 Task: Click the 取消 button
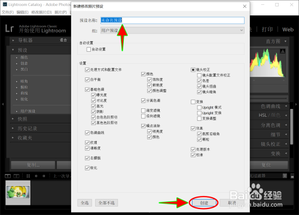click(231, 202)
